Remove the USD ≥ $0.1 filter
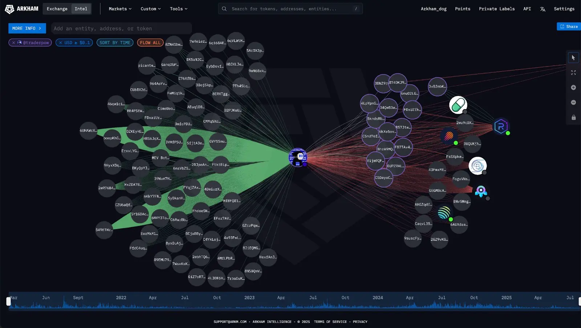The height and width of the screenshot is (328, 581). 61,42
